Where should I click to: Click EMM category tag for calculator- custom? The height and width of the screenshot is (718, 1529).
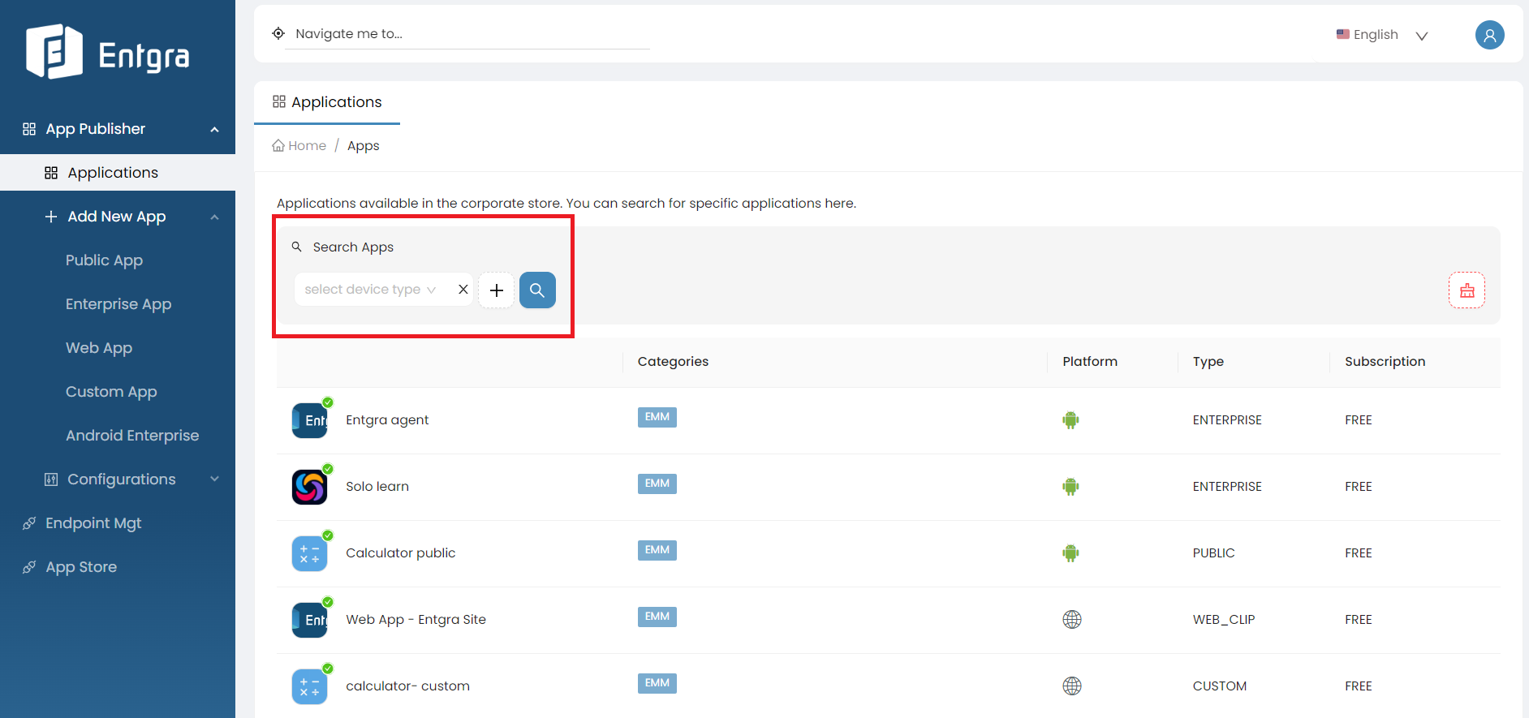[x=657, y=683]
